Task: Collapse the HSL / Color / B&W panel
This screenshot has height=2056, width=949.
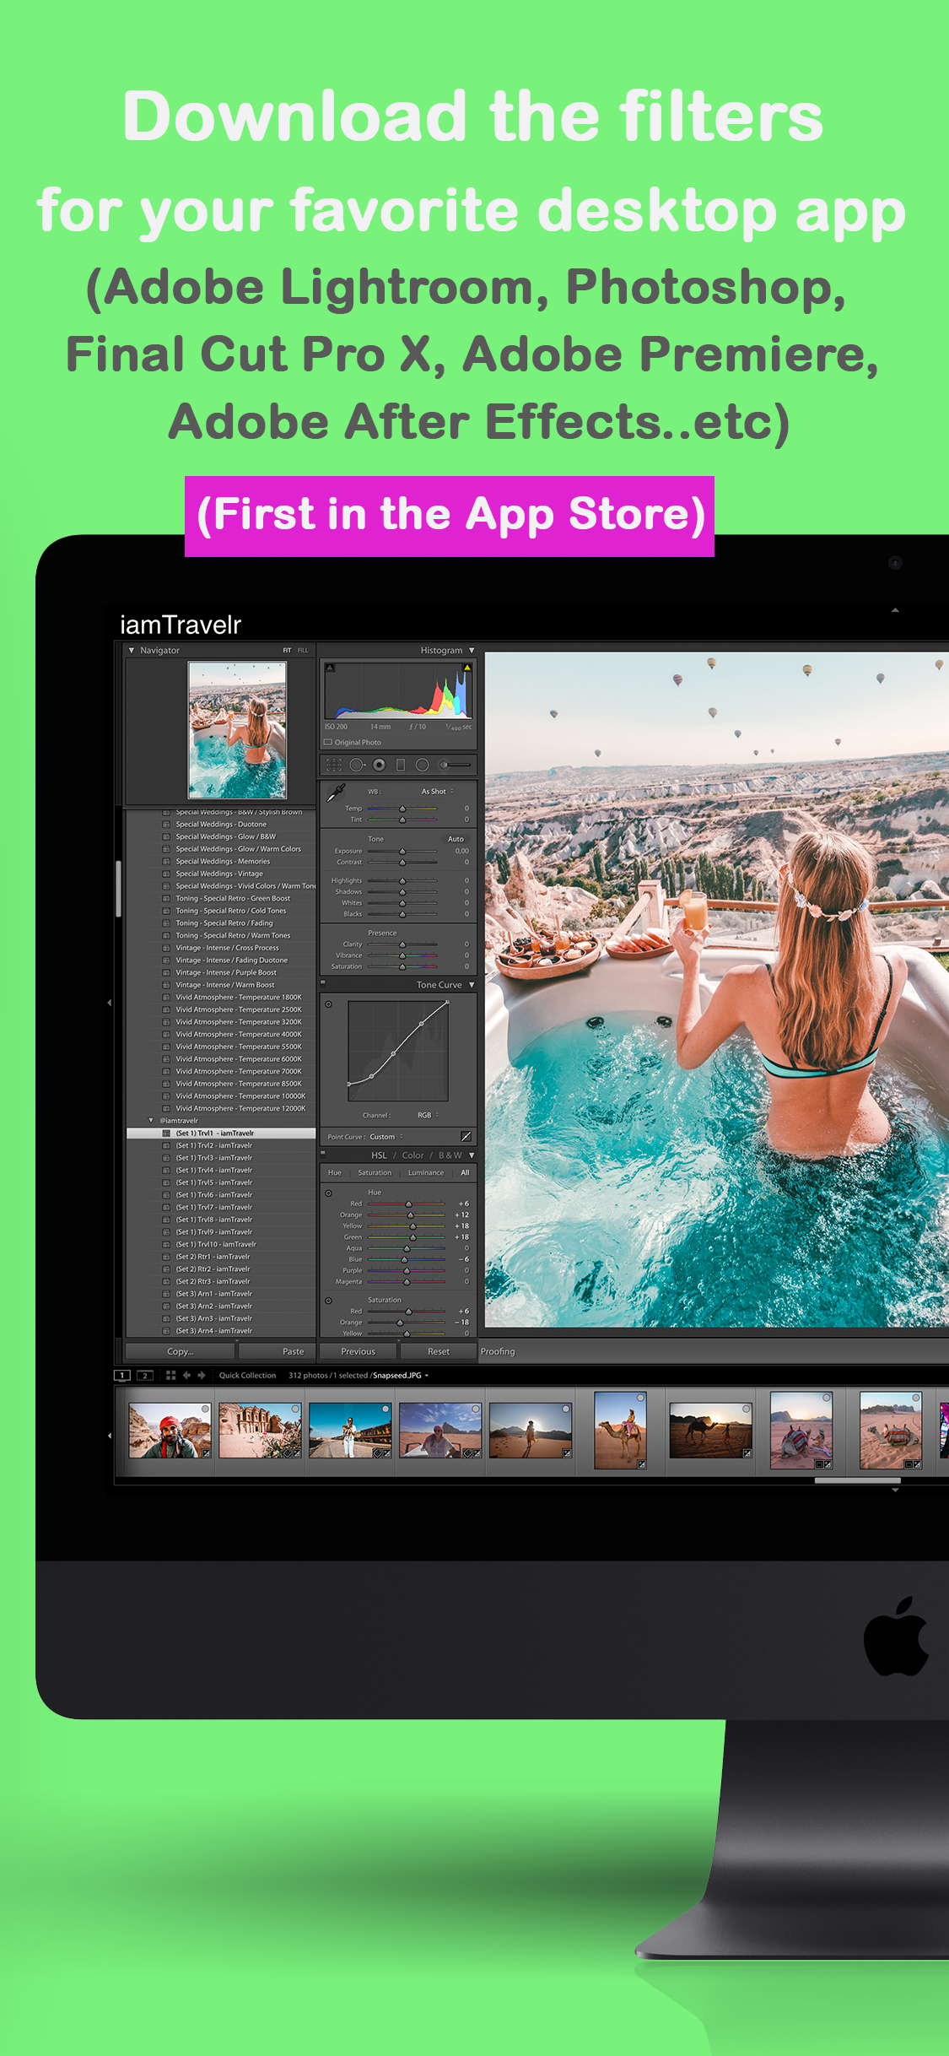Action: (472, 1155)
